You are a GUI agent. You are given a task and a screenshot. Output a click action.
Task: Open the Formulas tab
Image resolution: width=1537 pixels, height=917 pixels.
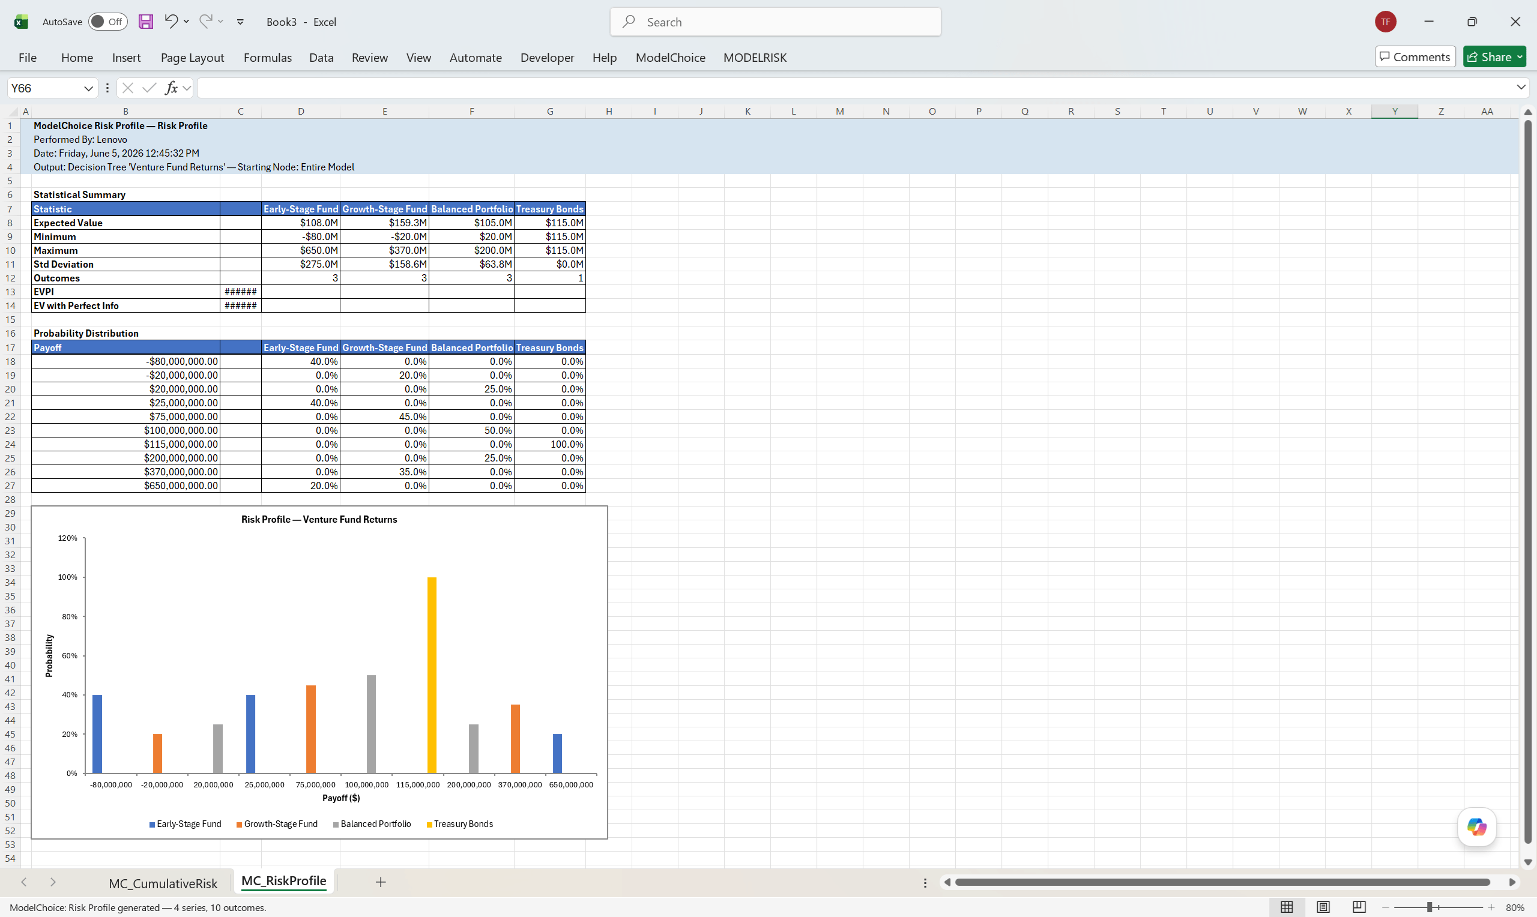click(267, 57)
